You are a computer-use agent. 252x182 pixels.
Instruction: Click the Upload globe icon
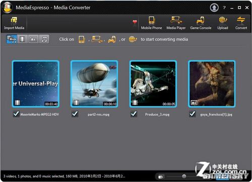point(223,20)
